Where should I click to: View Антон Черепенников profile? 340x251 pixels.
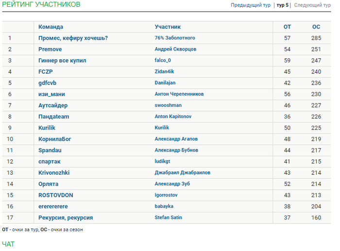click(x=179, y=94)
